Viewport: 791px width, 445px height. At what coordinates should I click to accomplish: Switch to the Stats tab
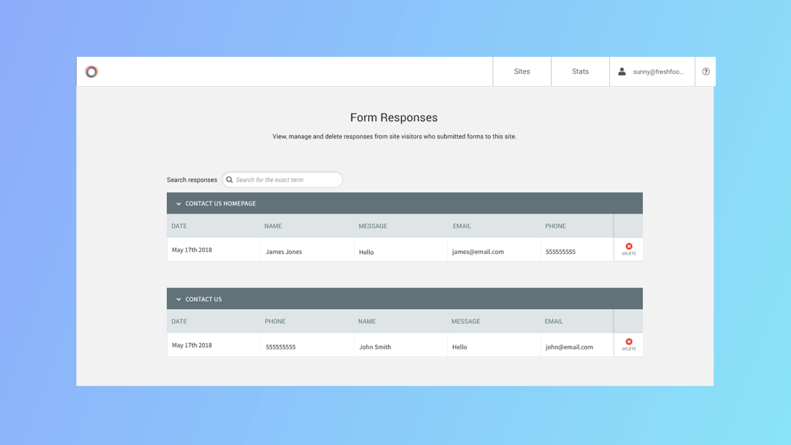[x=580, y=72]
